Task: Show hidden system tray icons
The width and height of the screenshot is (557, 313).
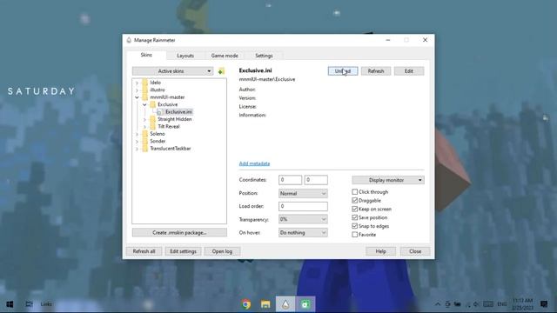Action: [x=438, y=304]
